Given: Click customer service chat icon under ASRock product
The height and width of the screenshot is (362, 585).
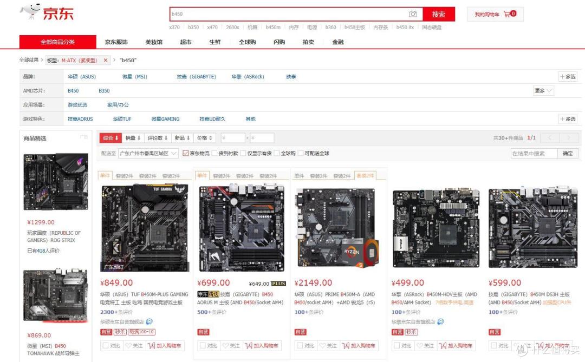Looking at the screenshot, I should [x=440, y=321].
